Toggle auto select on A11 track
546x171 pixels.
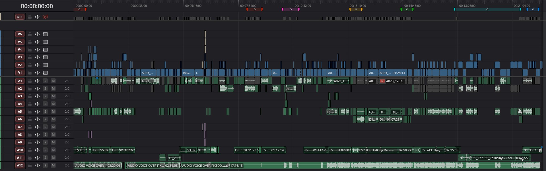(37, 158)
